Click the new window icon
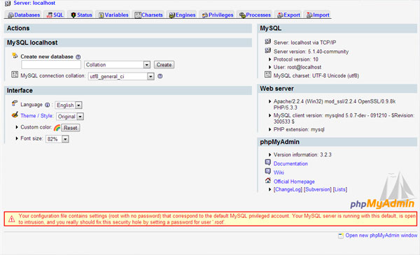This screenshot has width=420, height=255. [341, 235]
